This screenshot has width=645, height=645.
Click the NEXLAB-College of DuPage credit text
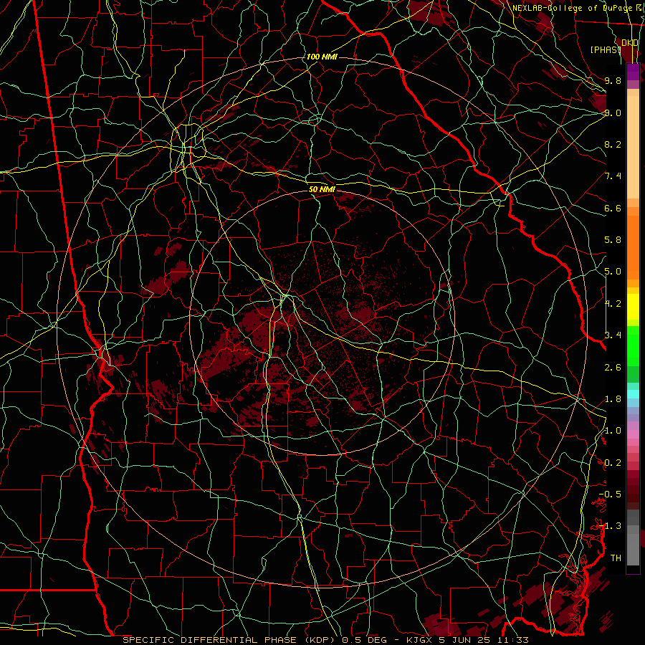(572, 8)
